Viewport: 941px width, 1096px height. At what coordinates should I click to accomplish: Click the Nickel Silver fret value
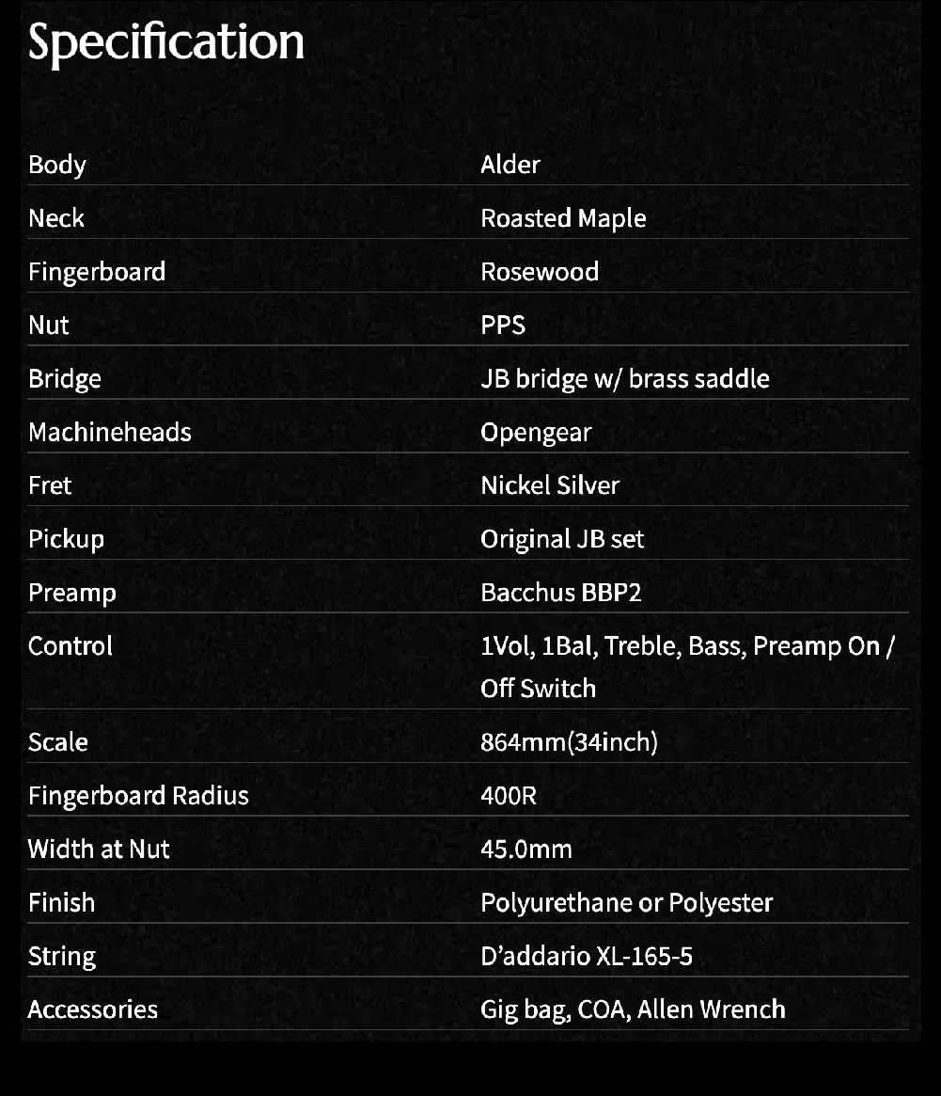point(550,485)
